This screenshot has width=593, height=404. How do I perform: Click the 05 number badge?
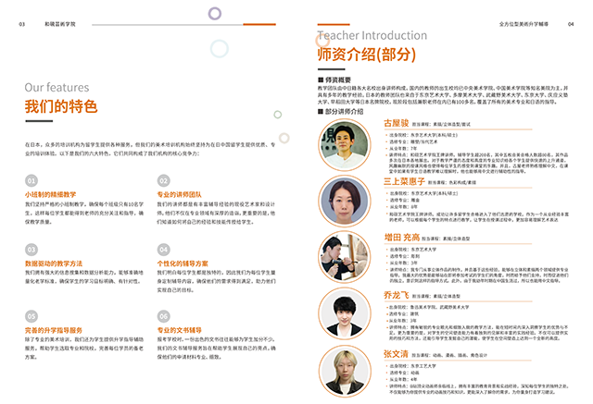click(x=32, y=316)
